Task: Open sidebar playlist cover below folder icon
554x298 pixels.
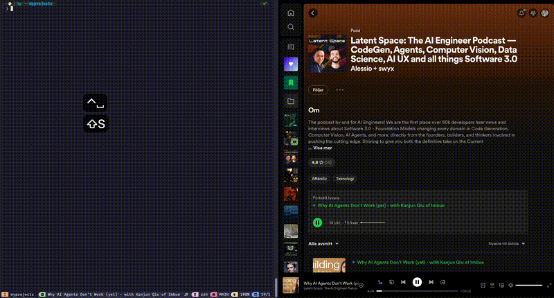Action: click(x=291, y=120)
